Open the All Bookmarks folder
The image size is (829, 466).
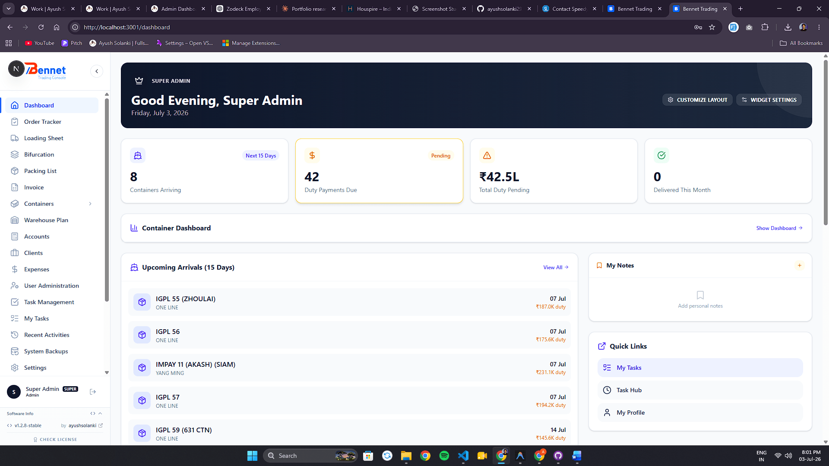point(801,43)
